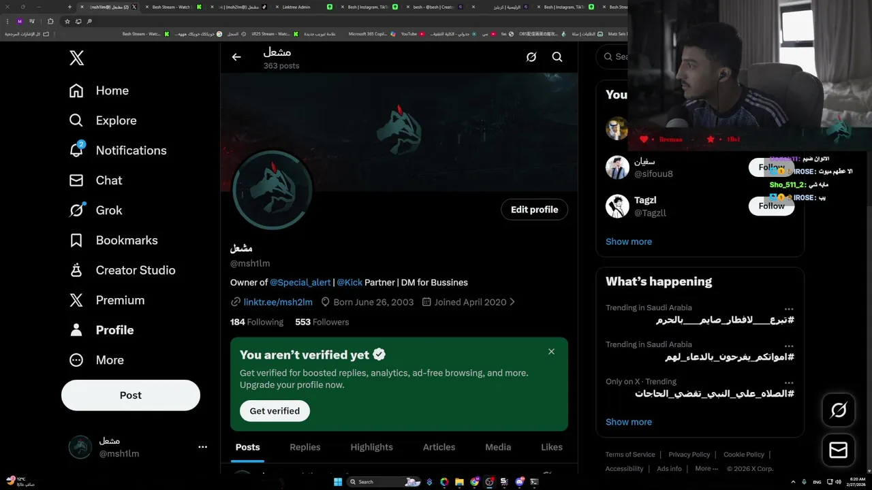Image resolution: width=872 pixels, height=490 pixels.
Task: Open Premium from the sidebar
Action: pos(106,300)
